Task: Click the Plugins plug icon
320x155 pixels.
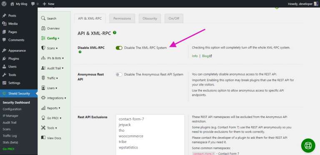Action: [x=4, y=59]
